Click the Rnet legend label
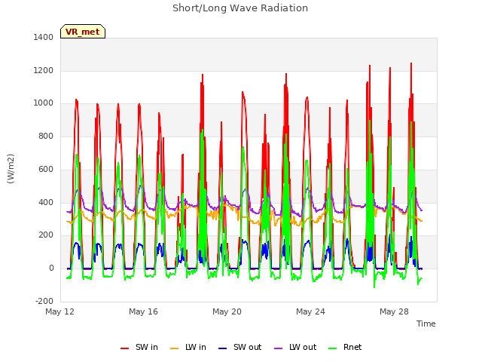 352,347
